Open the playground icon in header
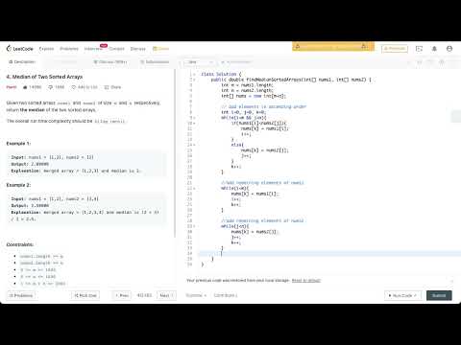Viewport: 461px width, 345px height. click(x=419, y=49)
